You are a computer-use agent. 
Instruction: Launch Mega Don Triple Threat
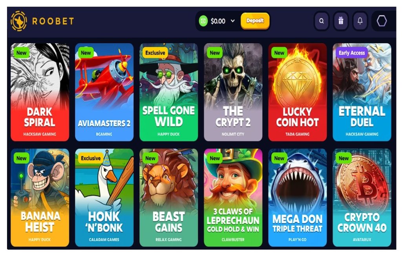[x=298, y=197]
